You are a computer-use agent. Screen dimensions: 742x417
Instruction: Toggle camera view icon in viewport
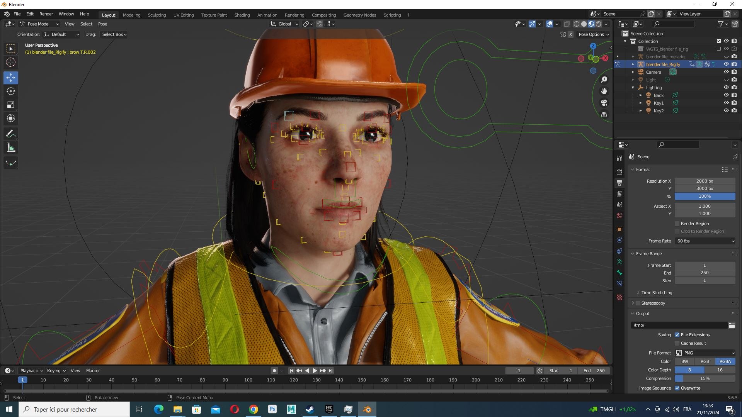(604, 103)
